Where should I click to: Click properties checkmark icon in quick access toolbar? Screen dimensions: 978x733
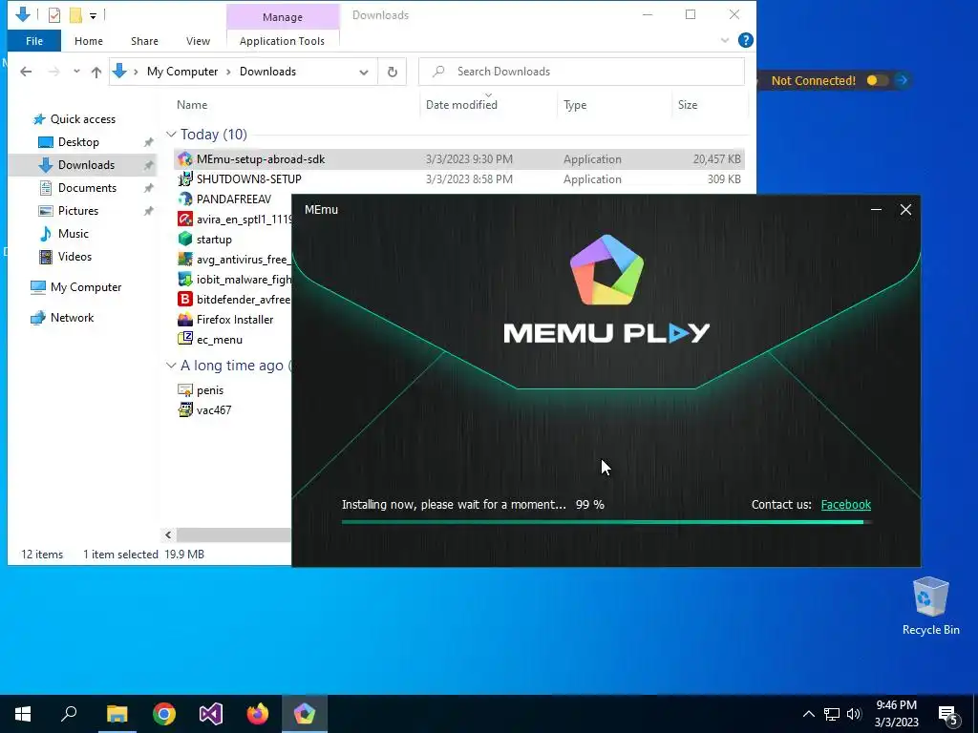click(x=54, y=15)
